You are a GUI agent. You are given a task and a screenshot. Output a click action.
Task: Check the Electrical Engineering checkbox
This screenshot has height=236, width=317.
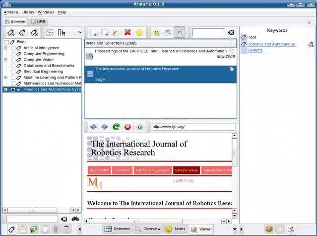(x=13, y=72)
